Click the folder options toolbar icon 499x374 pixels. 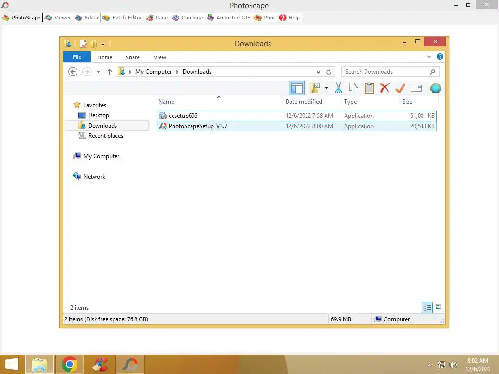tap(315, 88)
